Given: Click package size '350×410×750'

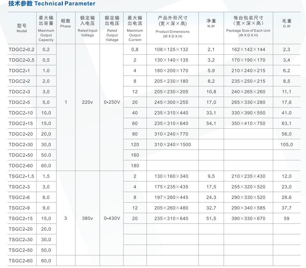Looking at the screenshot, I should point(248,123).
